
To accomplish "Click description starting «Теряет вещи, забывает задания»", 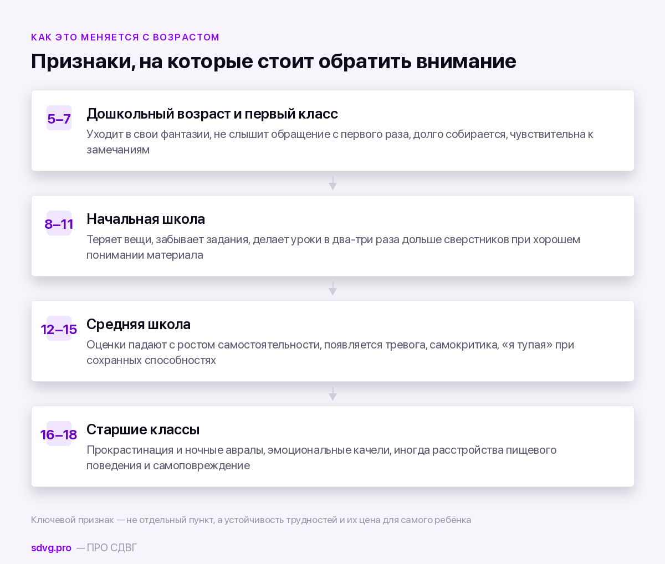I will coord(334,247).
